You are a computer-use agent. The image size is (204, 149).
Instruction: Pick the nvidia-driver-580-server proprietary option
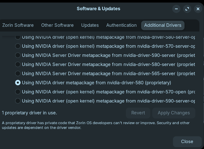18,64
